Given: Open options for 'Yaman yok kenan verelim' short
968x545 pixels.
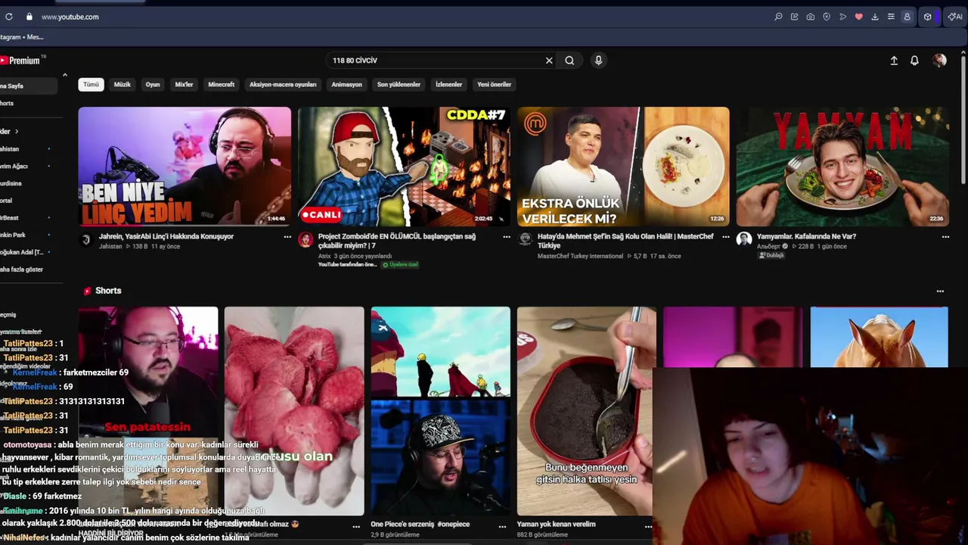Looking at the screenshot, I should 647,526.
